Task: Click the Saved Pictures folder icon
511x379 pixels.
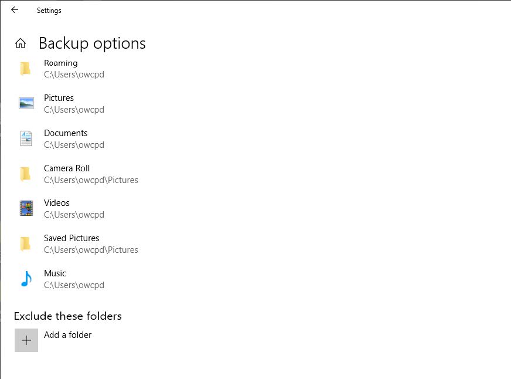Action: [x=25, y=243]
